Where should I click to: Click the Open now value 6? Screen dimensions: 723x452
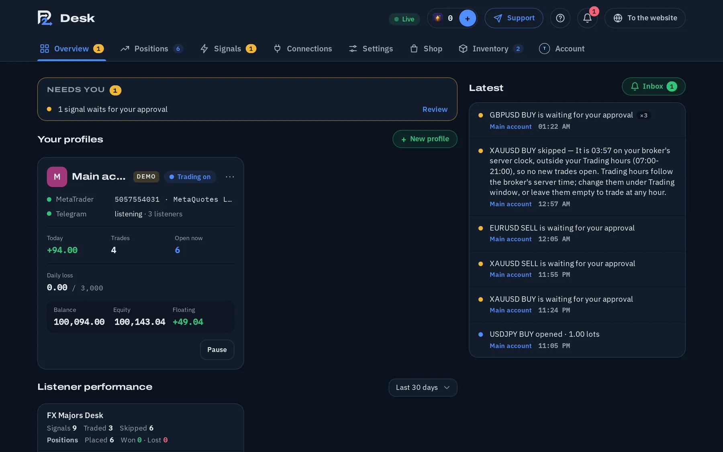tap(178, 250)
